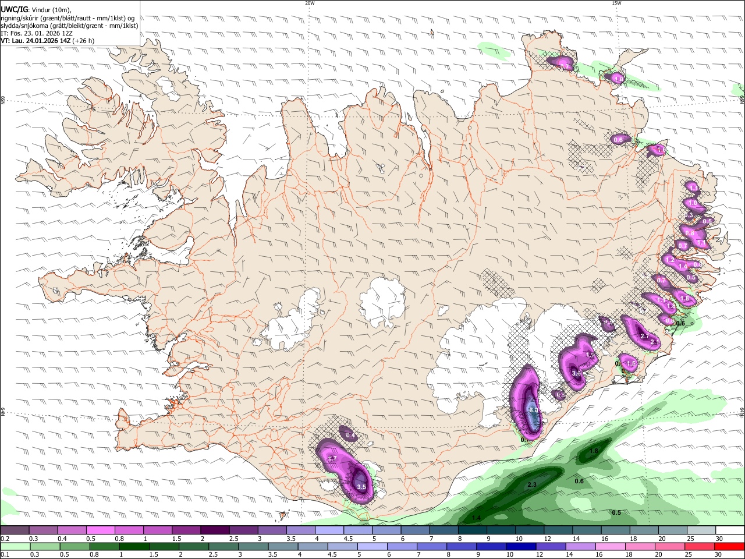Pick the lavender snow swatch between 4 and 4.5

click(329, 530)
